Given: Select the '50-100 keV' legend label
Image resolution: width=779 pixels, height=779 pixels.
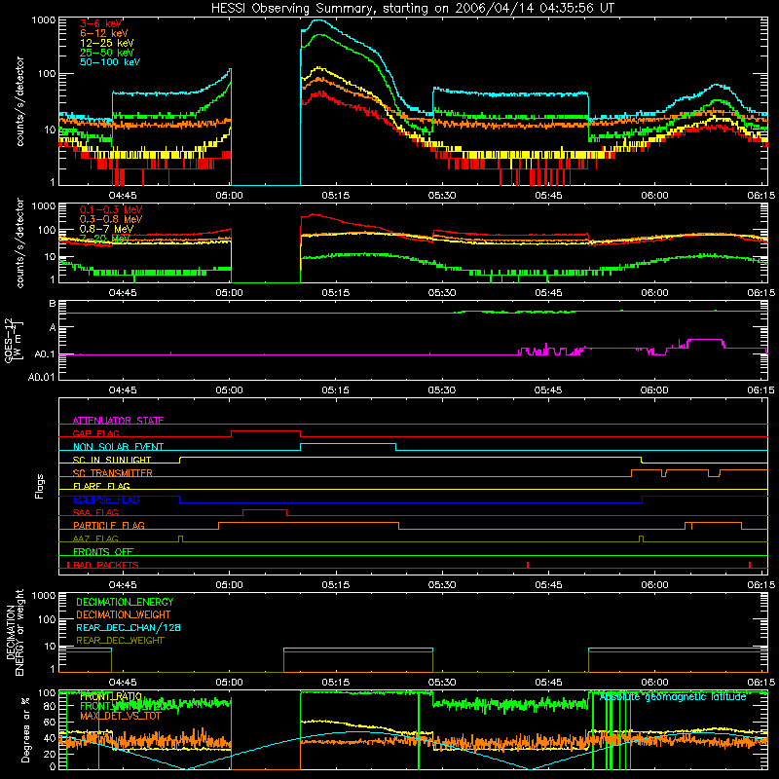Looking at the screenshot, I should pos(110,62).
